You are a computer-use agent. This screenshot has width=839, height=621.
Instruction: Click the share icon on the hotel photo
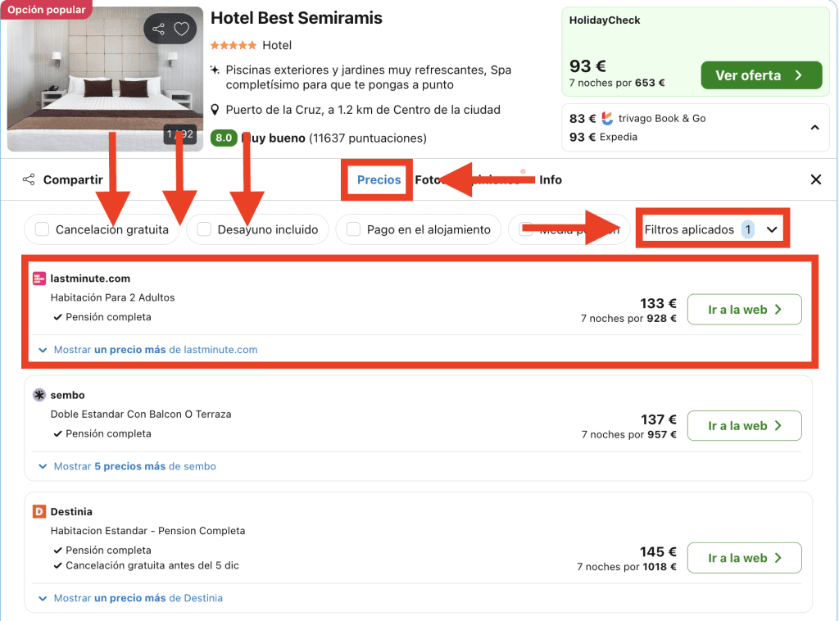pyautogui.click(x=159, y=29)
